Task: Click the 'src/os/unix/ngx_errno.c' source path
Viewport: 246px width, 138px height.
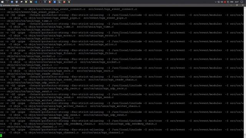Action: tap(98, 36)
